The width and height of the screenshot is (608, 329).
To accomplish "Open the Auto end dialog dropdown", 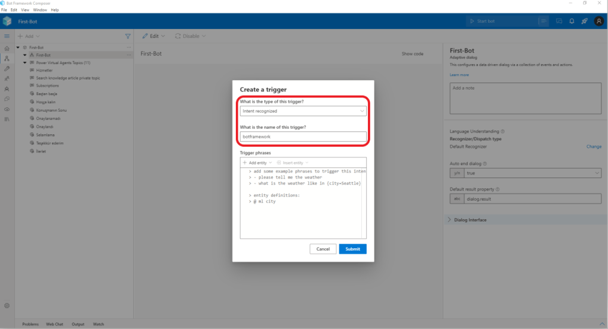I will [x=525, y=173].
